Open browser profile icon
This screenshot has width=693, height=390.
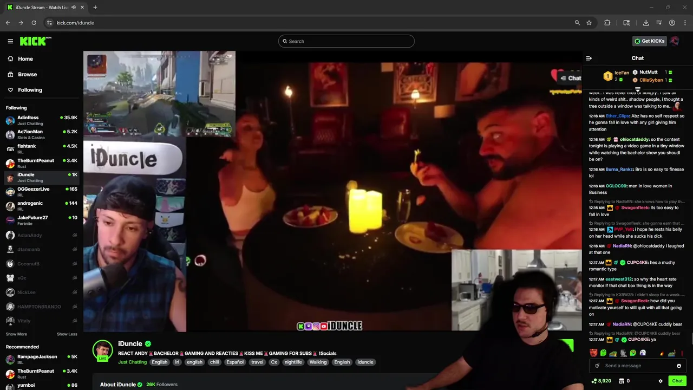coord(672,23)
